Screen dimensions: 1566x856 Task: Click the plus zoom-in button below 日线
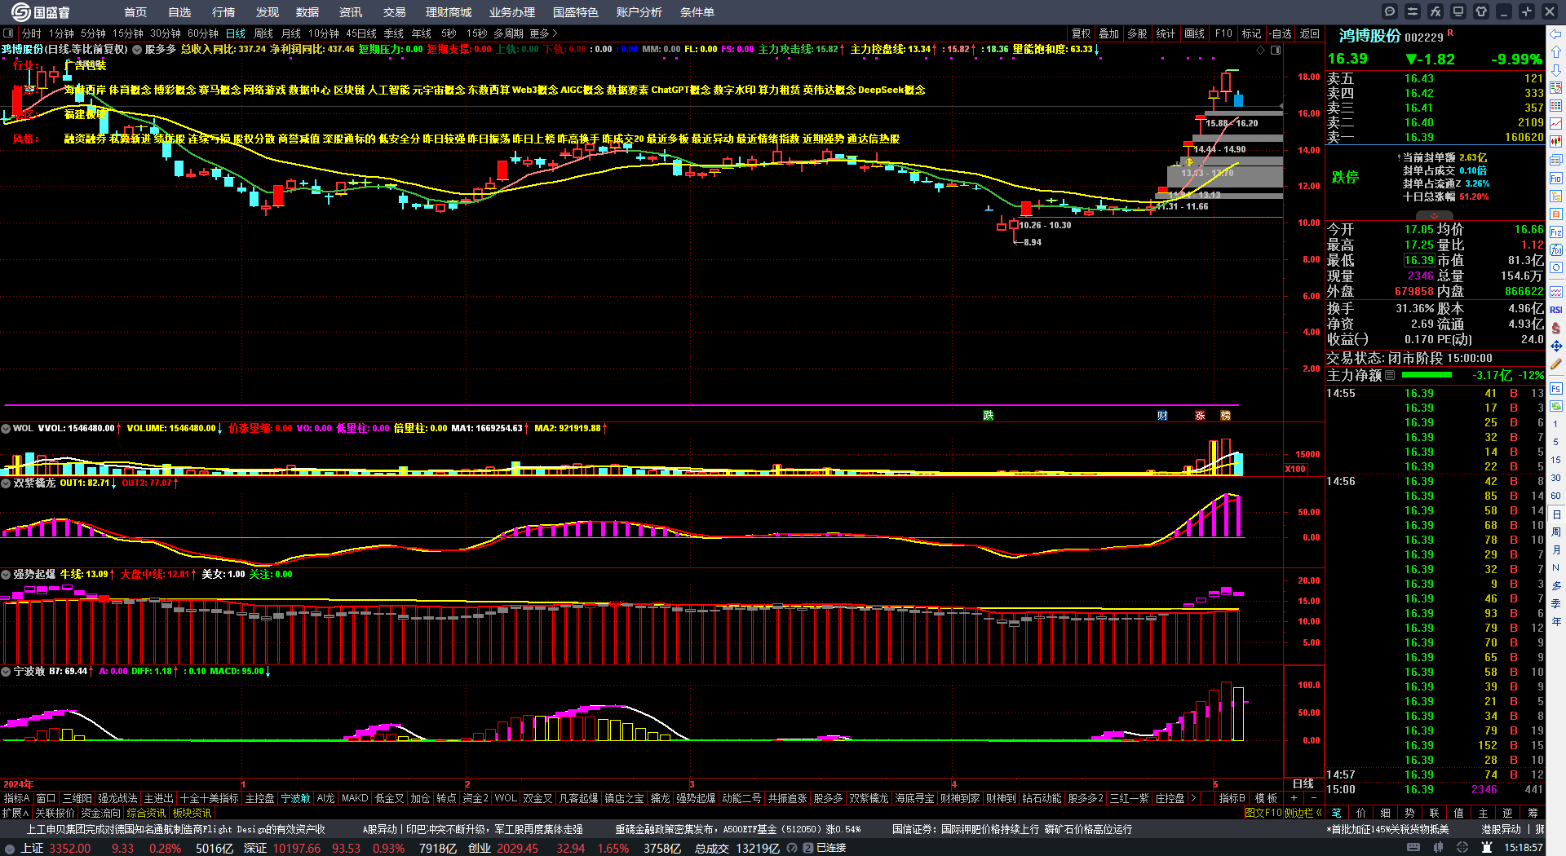(1294, 798)
